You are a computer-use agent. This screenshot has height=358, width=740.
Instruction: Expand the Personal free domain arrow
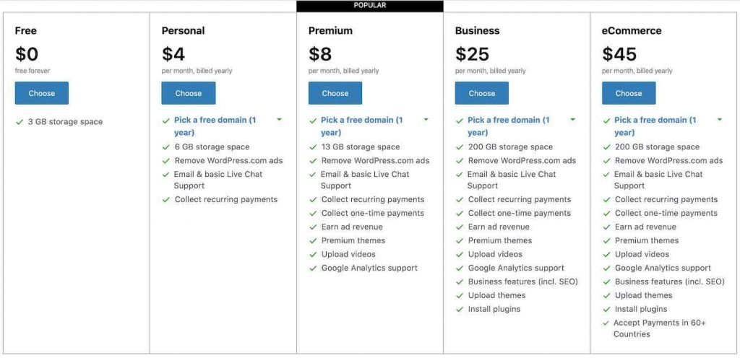pos(280,120)
